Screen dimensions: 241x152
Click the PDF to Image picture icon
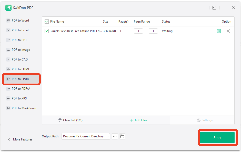[x=8, y=50]
